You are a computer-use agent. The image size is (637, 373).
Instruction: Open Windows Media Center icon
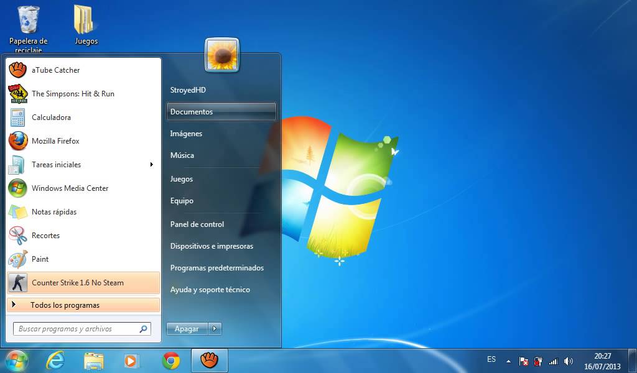point(17,188)
